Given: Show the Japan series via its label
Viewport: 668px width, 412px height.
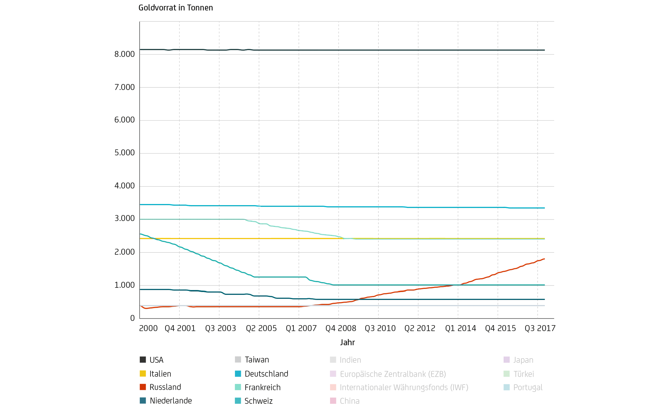Looking at the screenshot, I should 524,360.
